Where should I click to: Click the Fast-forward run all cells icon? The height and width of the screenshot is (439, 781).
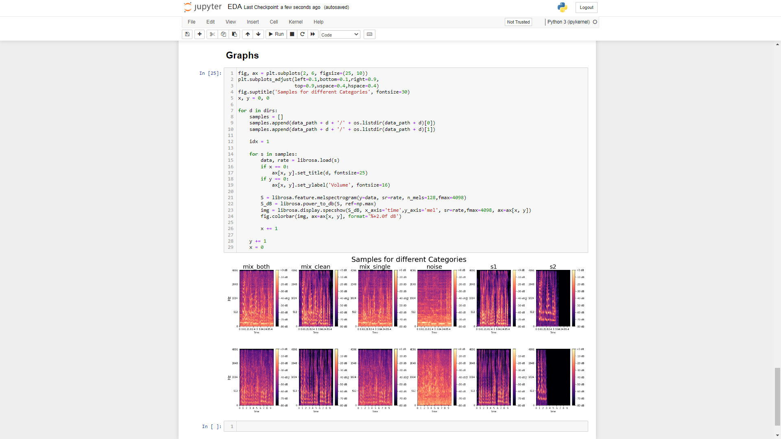(313, 34)
